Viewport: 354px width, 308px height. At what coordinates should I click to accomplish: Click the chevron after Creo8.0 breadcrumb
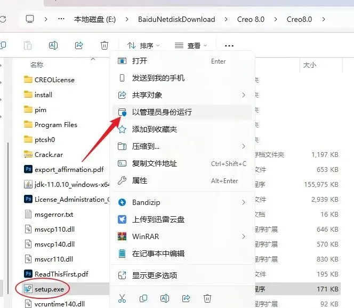pyautogui.click(x=324, y=19)
